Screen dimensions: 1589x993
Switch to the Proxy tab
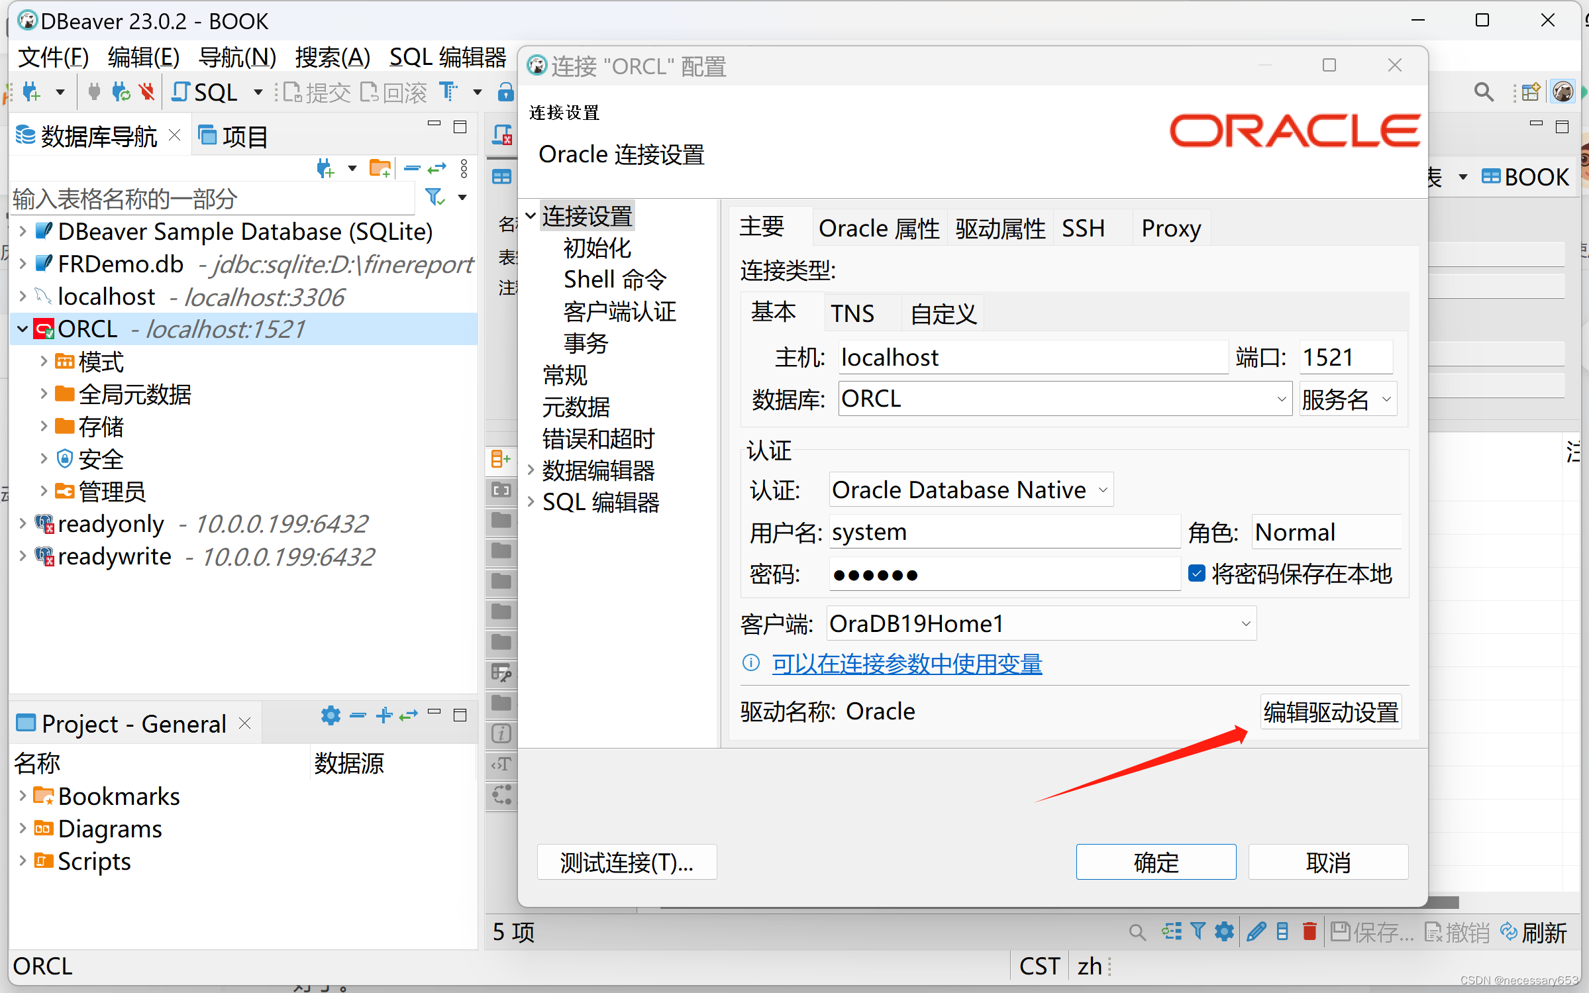1170,228
